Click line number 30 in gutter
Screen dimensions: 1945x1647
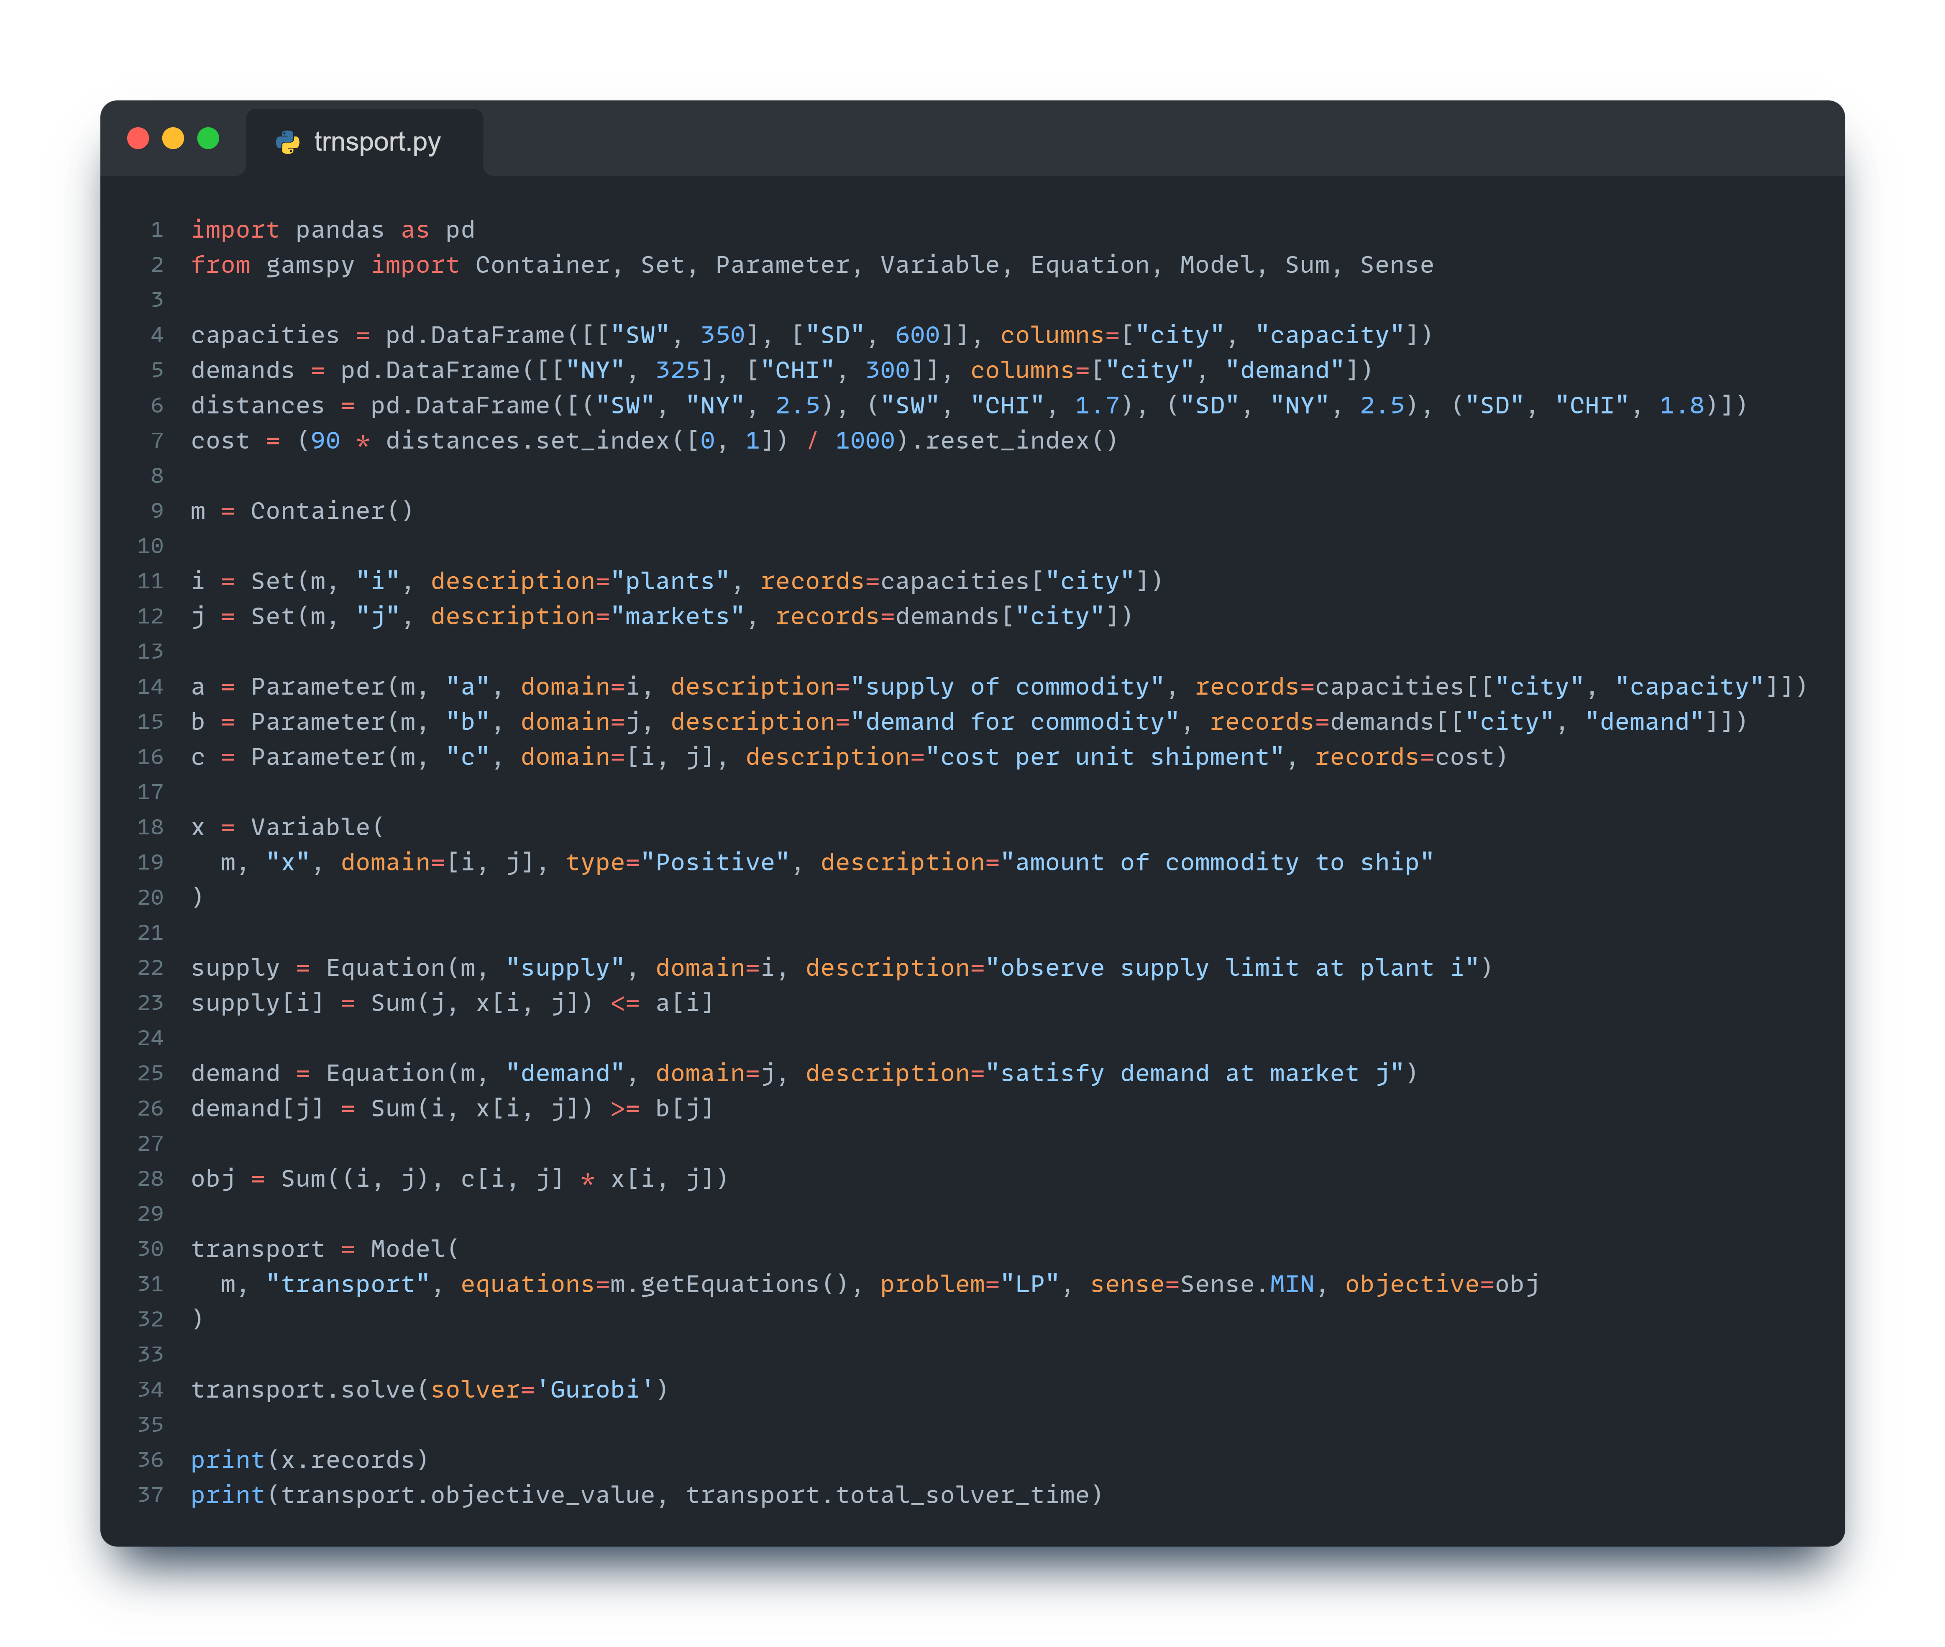(150, 1248)
